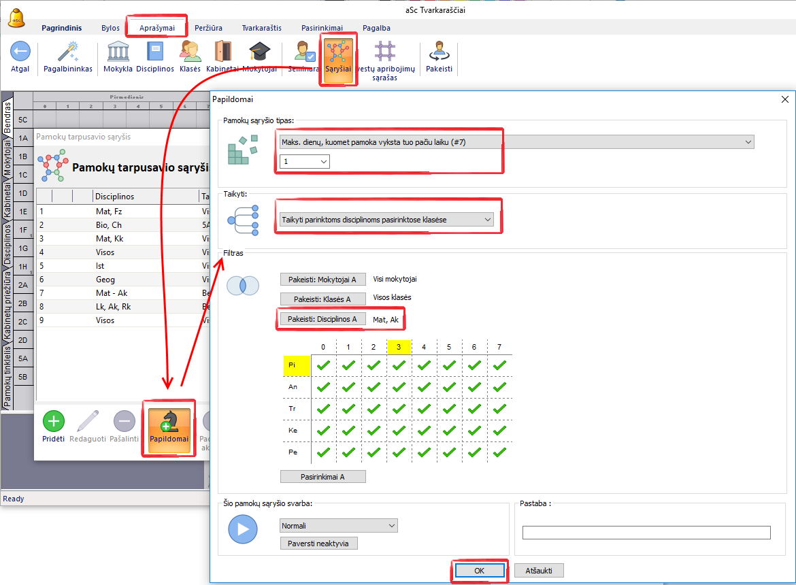Click the Pastaba note input field
The image size is (796, 585).
click(646, 533)
